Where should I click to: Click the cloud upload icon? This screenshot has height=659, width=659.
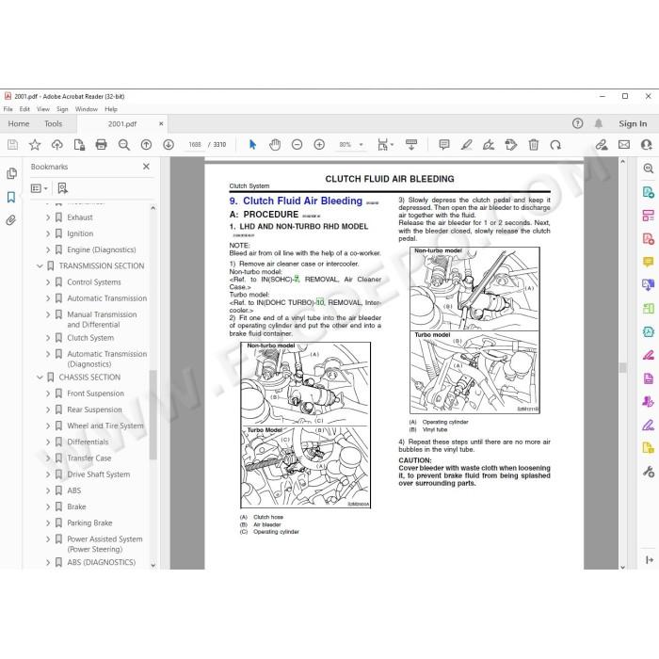coord(57,145)
